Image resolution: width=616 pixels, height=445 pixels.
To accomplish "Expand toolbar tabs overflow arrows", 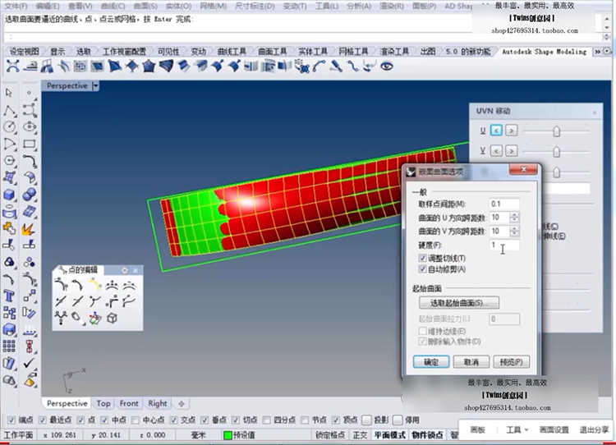I will tap(598, 52).
